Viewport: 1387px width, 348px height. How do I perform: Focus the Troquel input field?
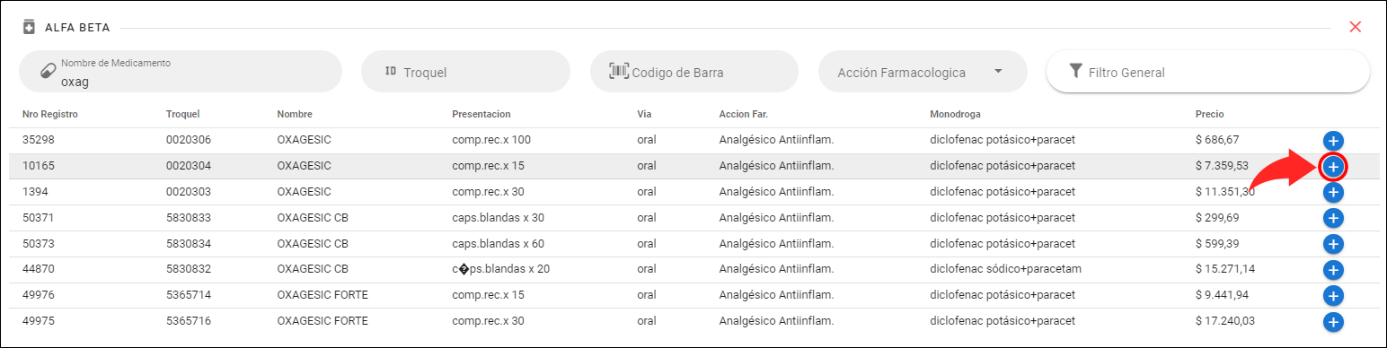click(465, 72)
